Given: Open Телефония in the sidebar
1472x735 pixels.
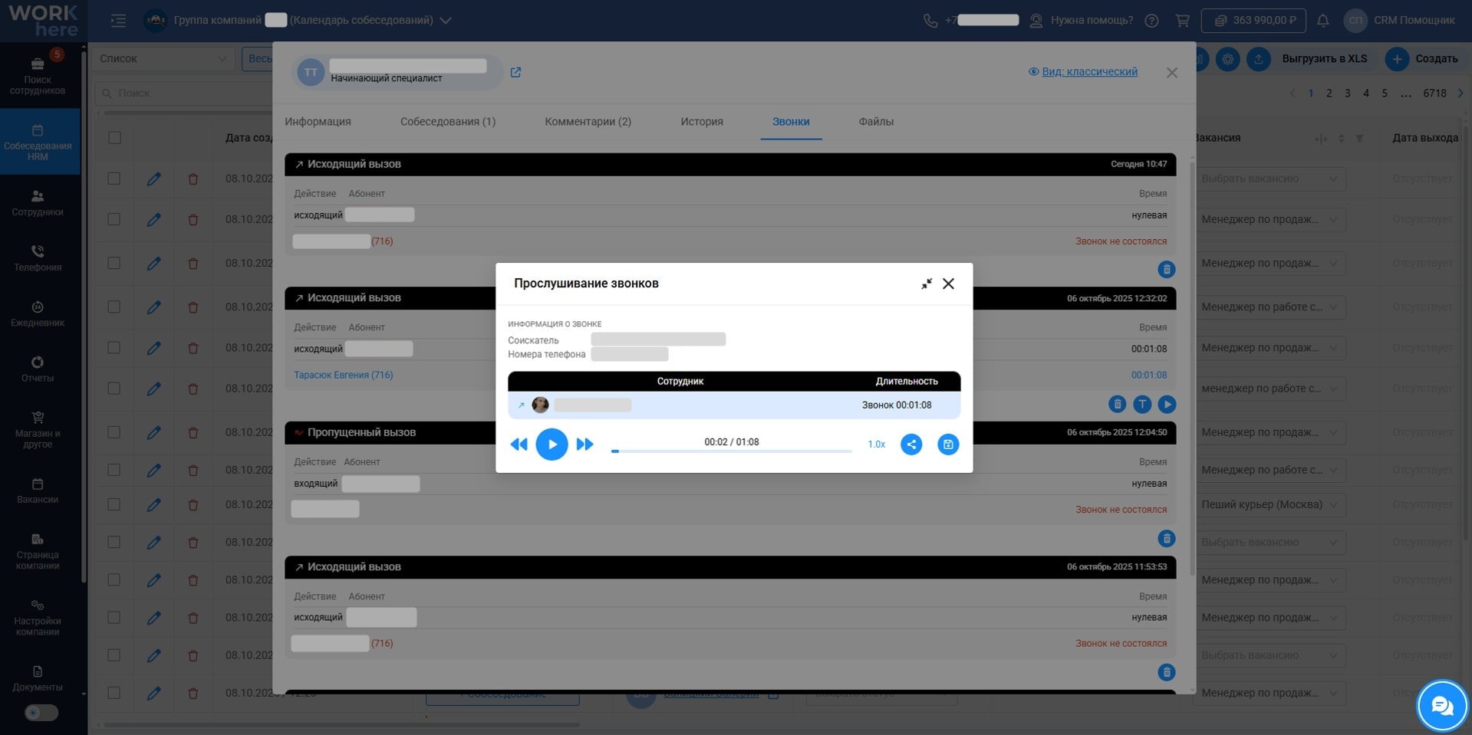Looking at the screenshot, I should (x=37, y=258).
